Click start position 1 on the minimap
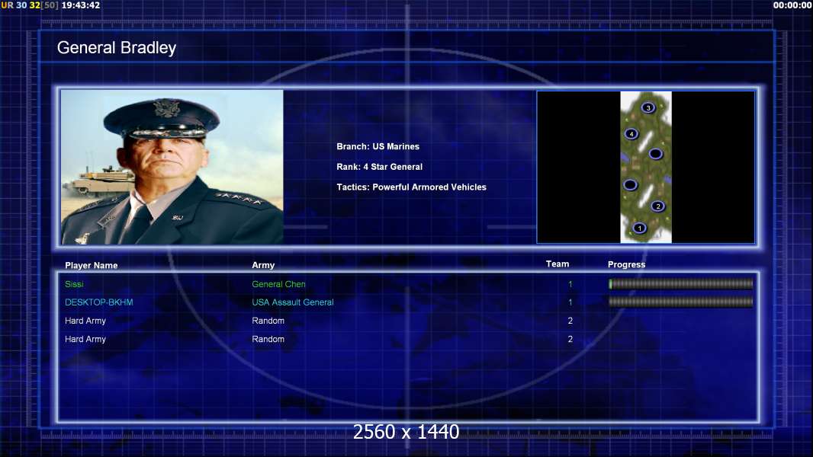 [639, 228]
